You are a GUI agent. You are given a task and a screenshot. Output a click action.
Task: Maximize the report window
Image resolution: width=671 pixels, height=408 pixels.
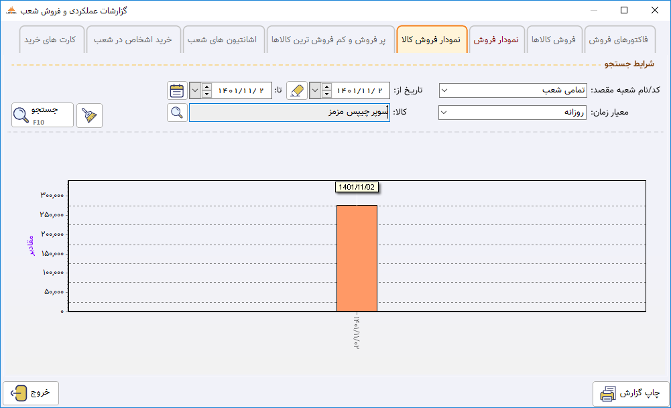coord(624,10)
